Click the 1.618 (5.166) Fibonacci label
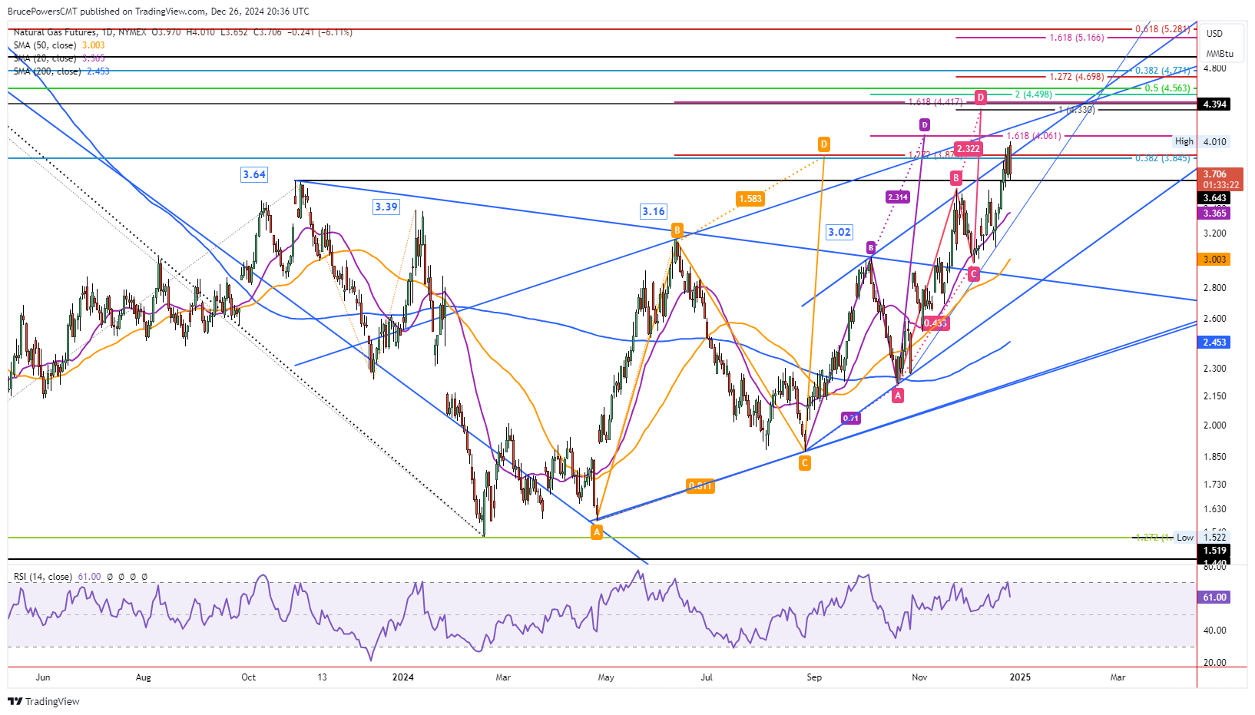The image size is (1255, 715). click(1077, 38)
